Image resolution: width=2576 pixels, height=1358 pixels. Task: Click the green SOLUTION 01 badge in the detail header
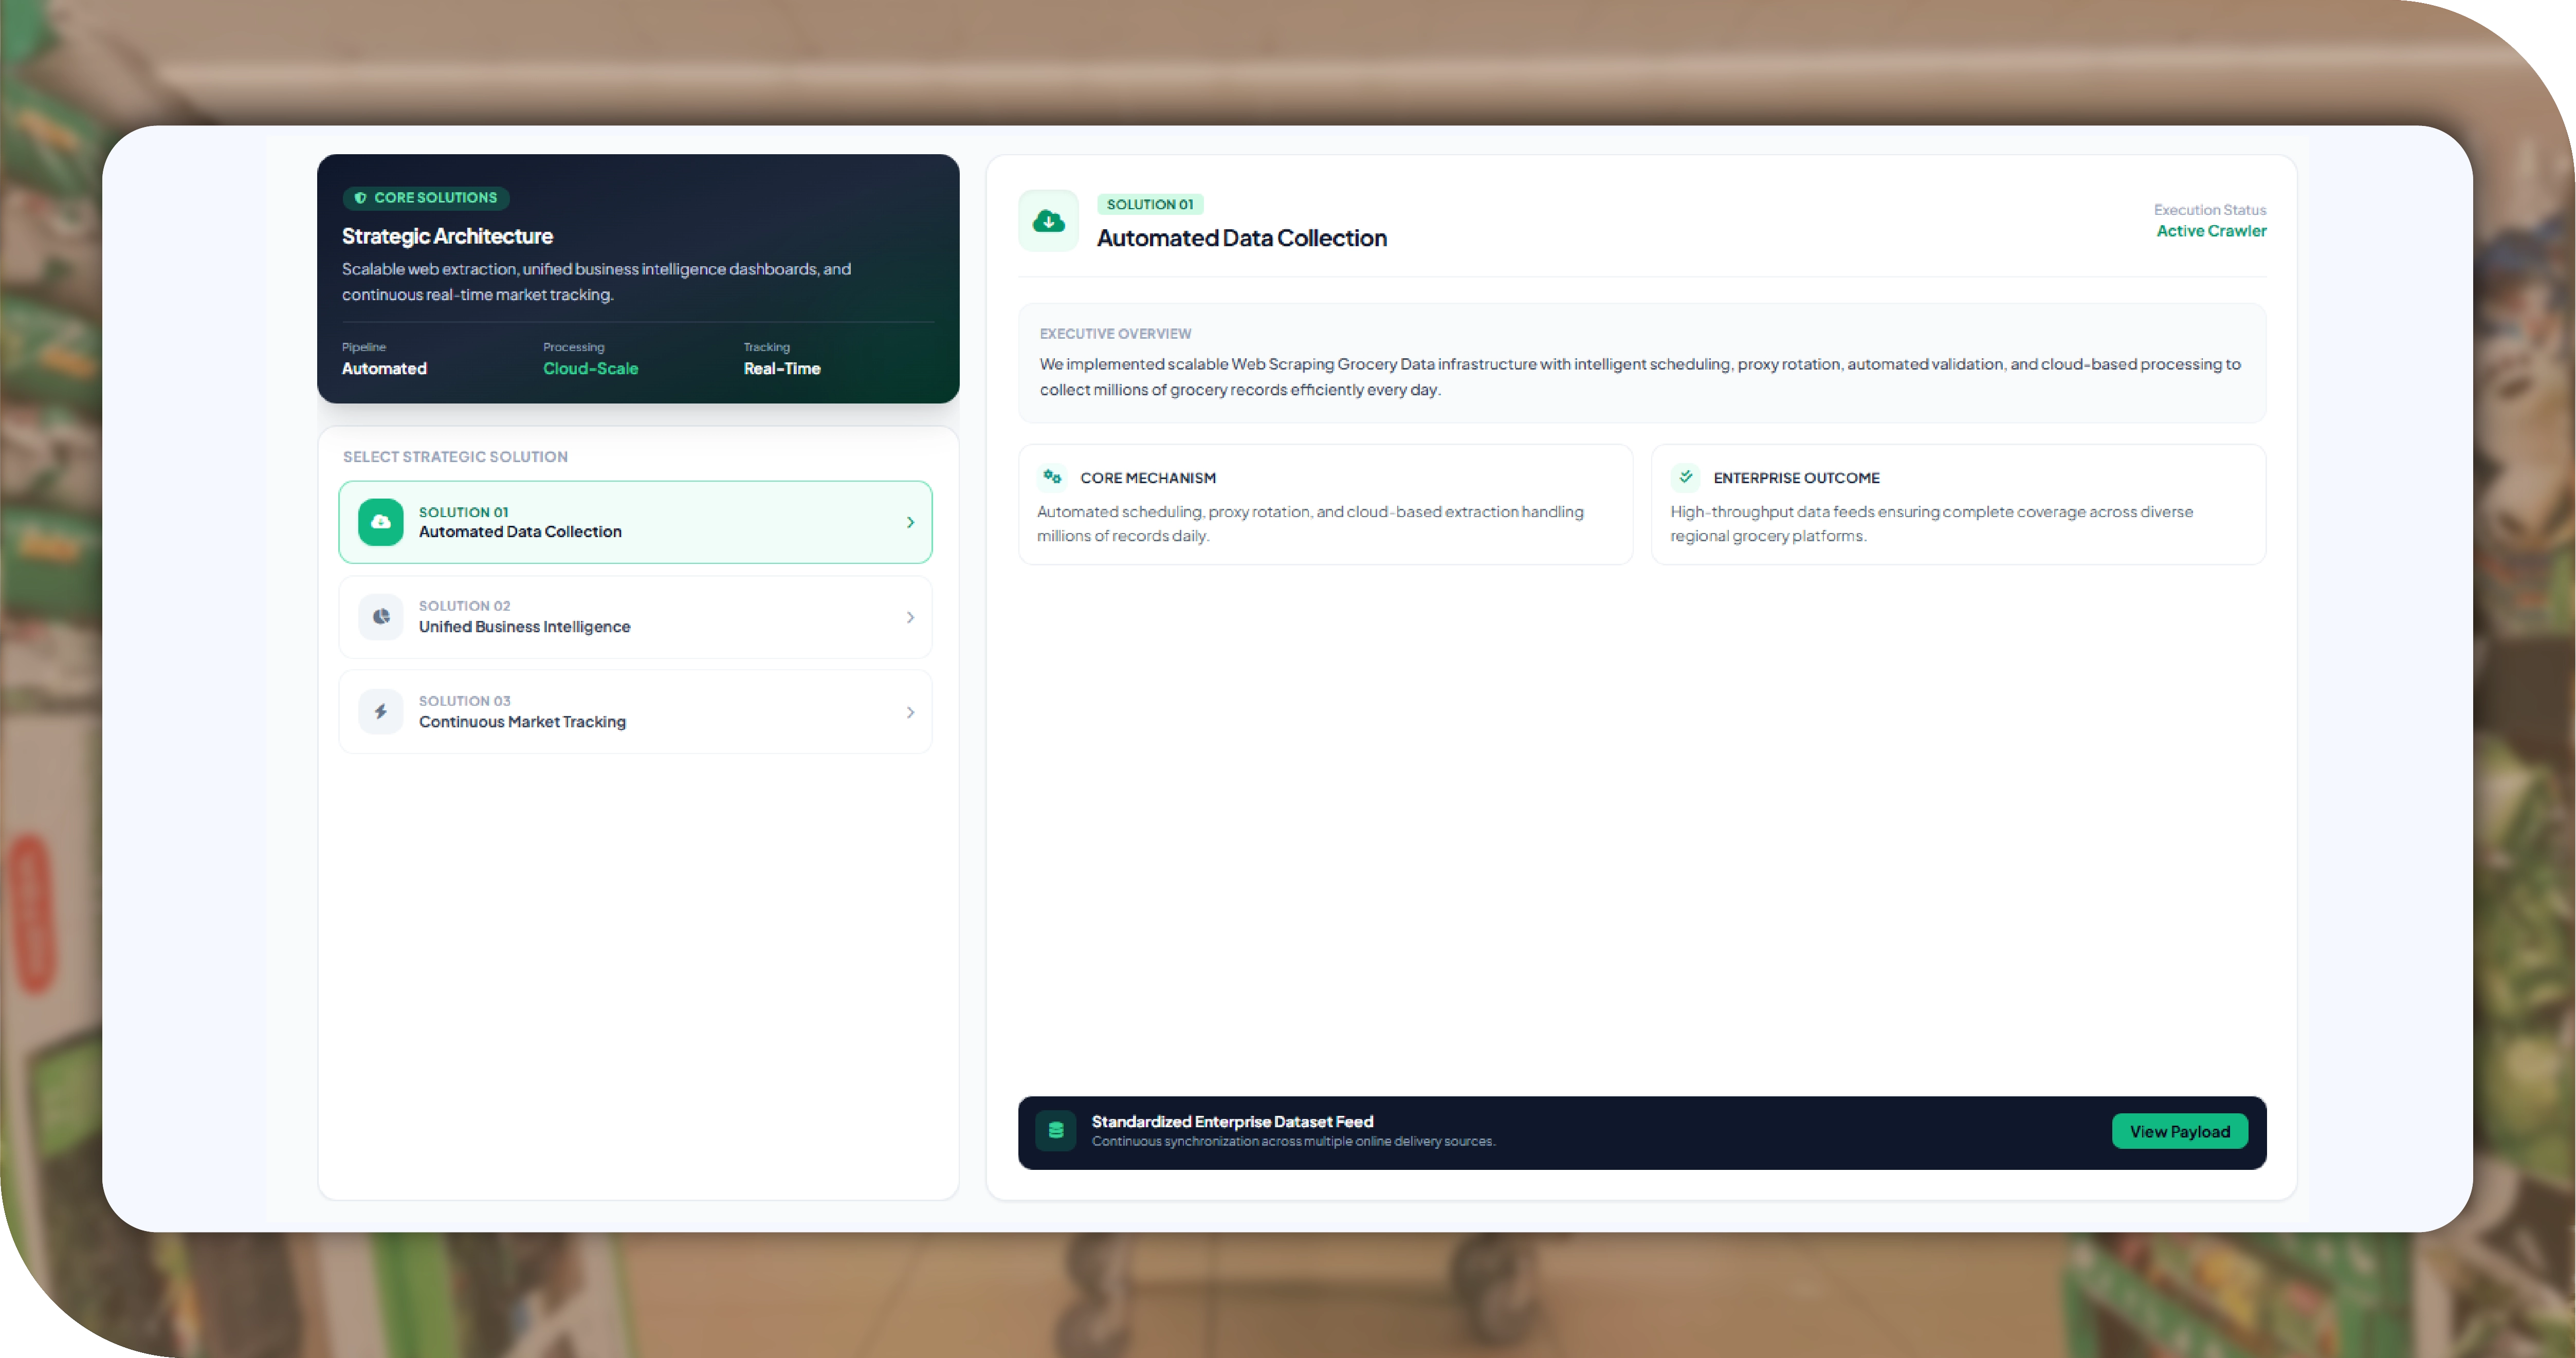(x=1150, y=204)
